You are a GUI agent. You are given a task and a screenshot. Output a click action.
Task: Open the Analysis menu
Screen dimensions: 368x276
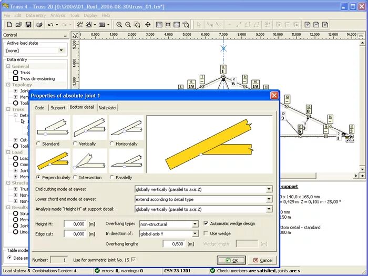[x=58, y=15]
